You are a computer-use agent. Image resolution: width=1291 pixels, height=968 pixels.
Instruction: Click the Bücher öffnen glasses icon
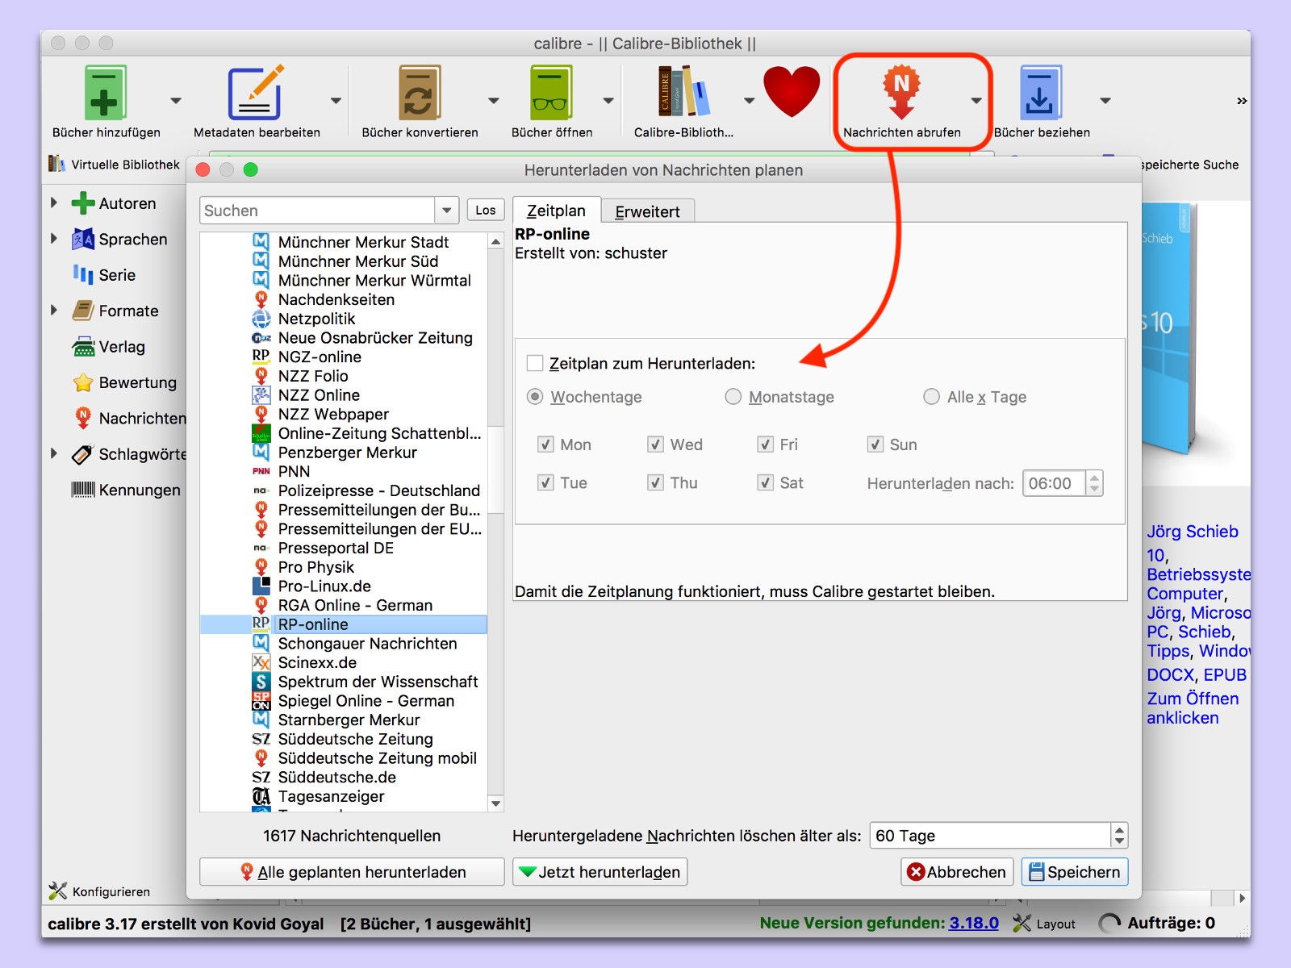(x=551, y=94)
